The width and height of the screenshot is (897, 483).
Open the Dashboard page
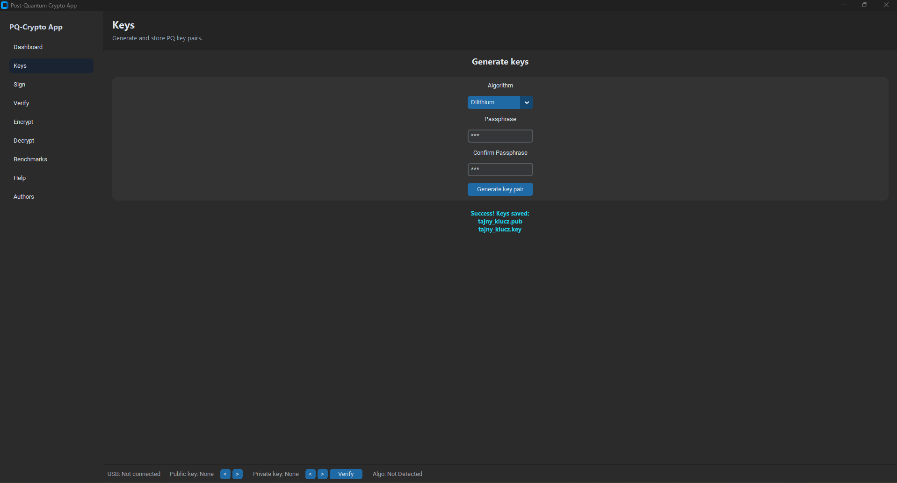pyautogui.click(x=28, y=47)
